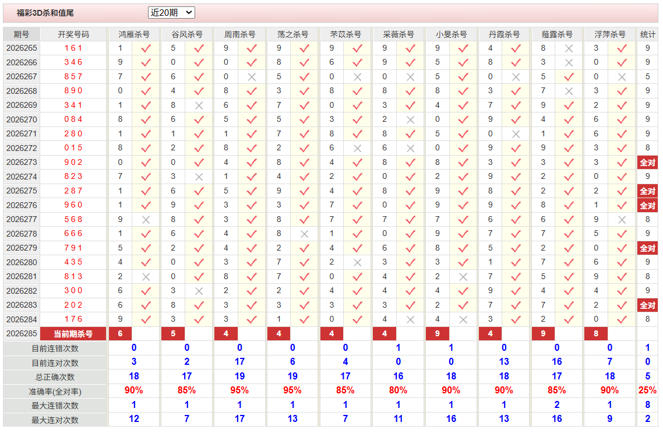
Task: Click the check mark for 浮萍杀号 in row 2026276
Action: [622, 206]
